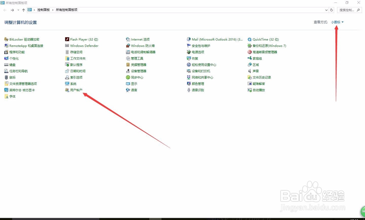The image size is (365, 220).
Task: Click the 存储空间 storage icon
Action: (x=67, y=52)
